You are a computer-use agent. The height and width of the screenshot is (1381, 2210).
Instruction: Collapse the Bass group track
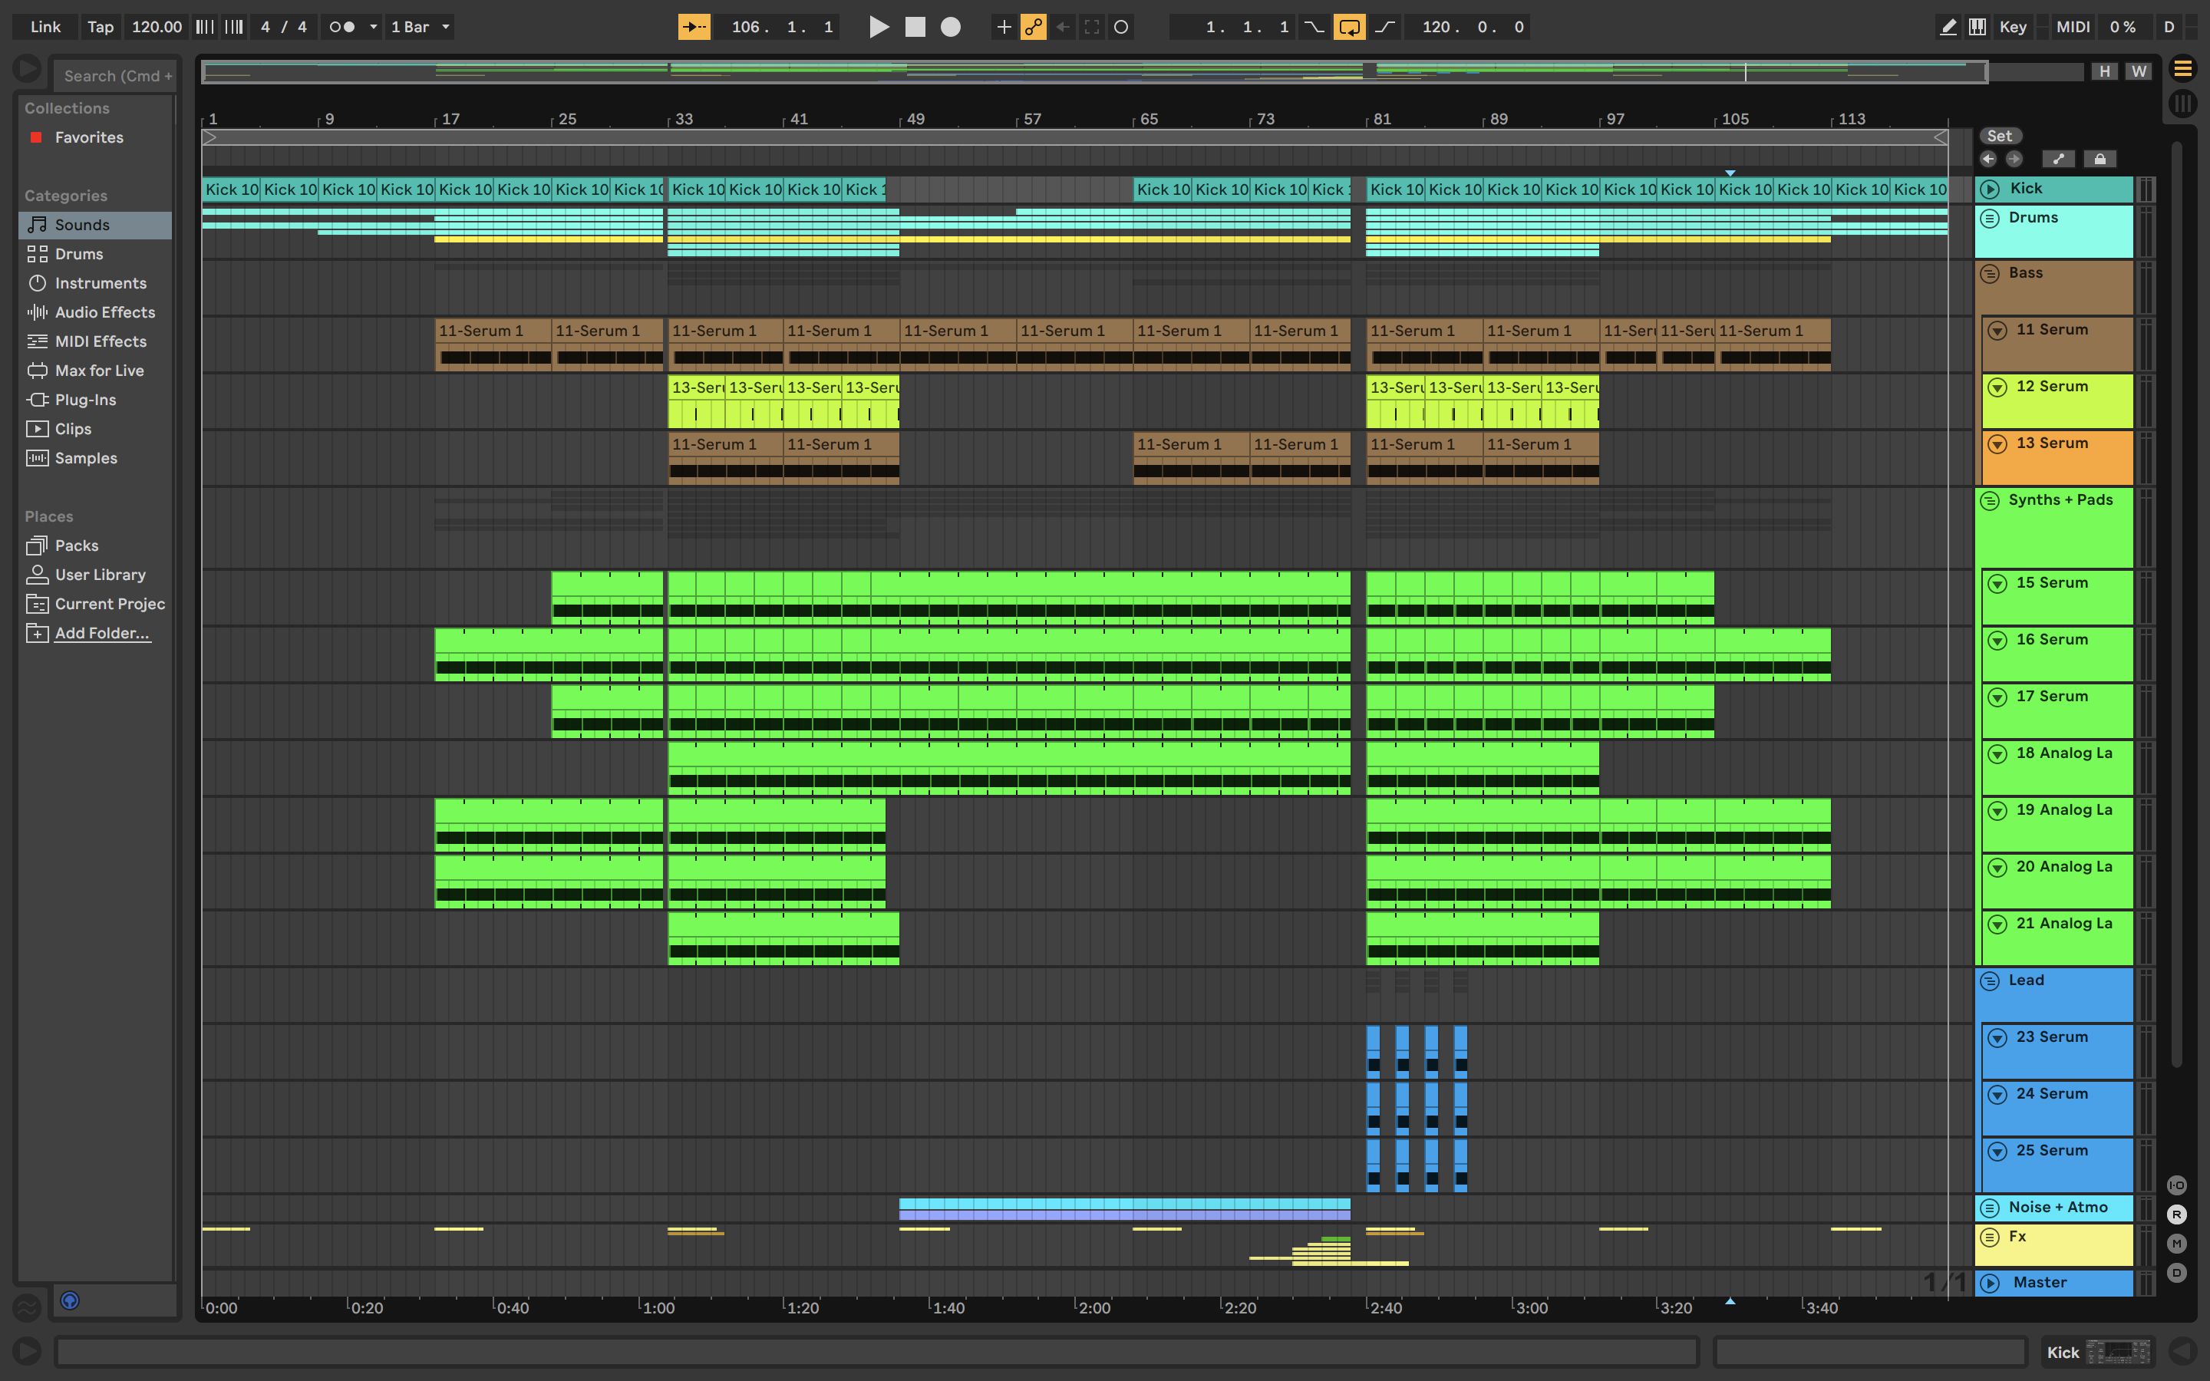(1989, 273)
